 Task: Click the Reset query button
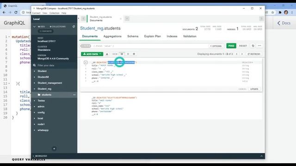click(243, 46)
